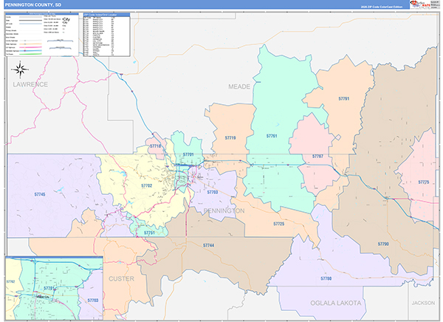
Task: Click ZIP label 57761 in the teal area
Action: [x=272, y=136]
